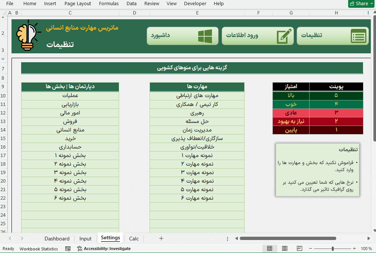Switch to the Input sheet tab
This screenshot has width=376, height=253.
coord(85,239)
